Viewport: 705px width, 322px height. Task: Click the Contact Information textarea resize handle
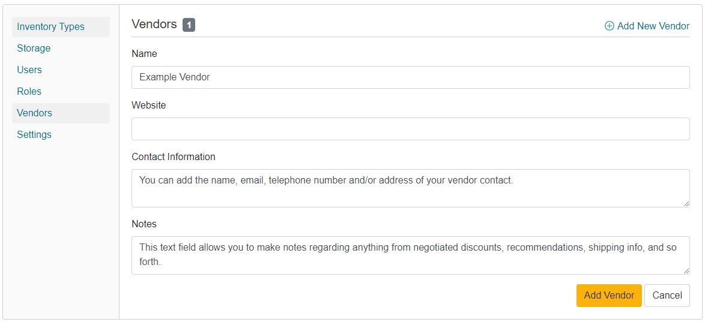click(686, 204)
